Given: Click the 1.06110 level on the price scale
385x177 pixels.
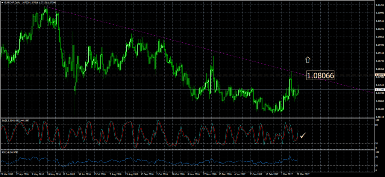Looking at the screenshot, I should pyautogui.click(x=379, y=117).
